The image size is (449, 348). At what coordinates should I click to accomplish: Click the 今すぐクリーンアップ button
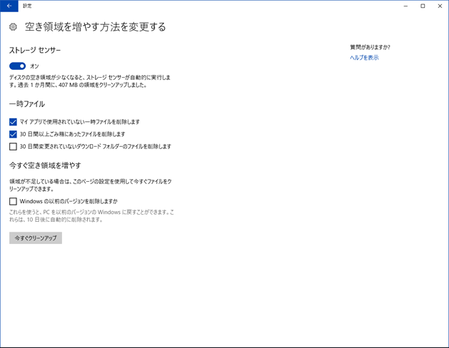pos(36,238)
